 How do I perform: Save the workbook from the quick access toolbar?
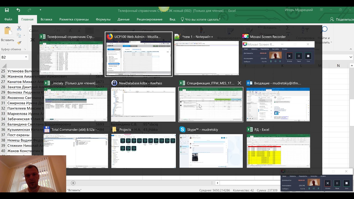point(7,10)
